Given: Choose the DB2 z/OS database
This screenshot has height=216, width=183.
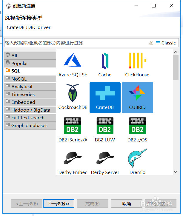Looking at the screenshot, I should (138, 130).
